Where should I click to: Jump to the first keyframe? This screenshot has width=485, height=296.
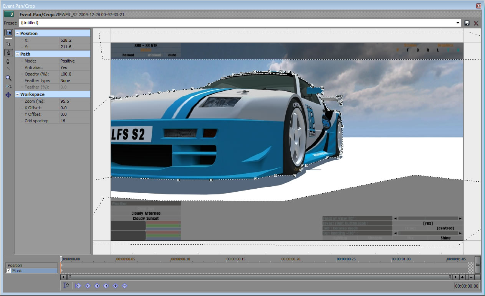[x=78, y=286]
